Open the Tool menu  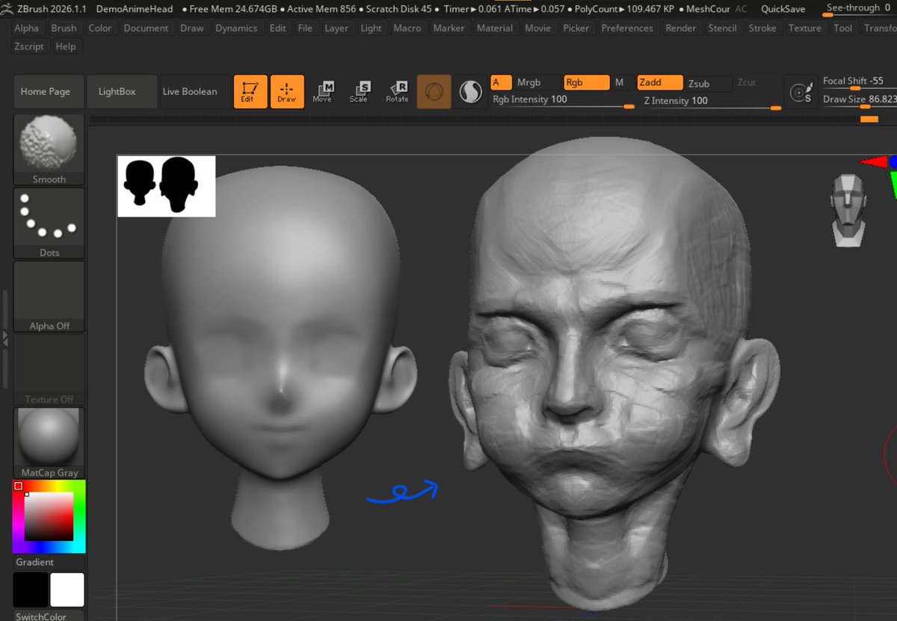843,28
